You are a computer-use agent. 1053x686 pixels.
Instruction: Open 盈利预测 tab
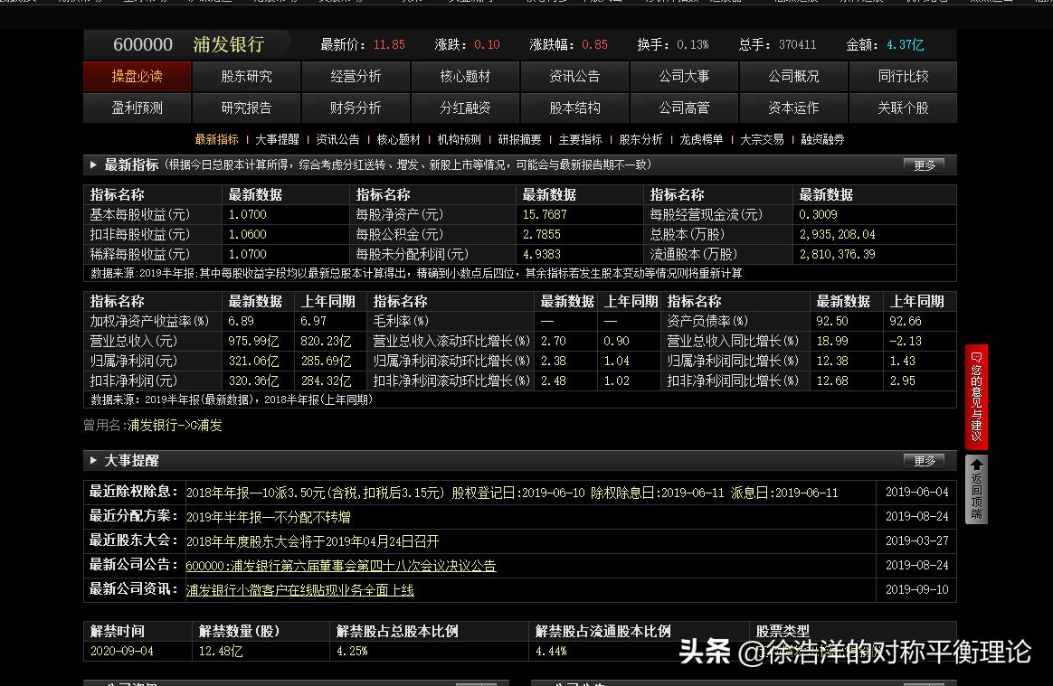point(137,108)
